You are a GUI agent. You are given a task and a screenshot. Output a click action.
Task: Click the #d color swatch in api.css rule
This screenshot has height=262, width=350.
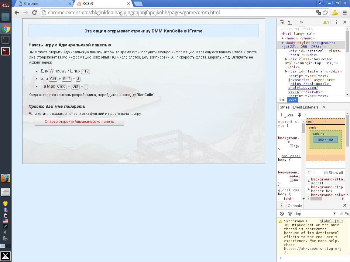tap(291, 180)
